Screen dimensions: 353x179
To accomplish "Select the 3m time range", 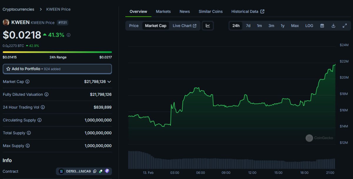I will click(x=271, y=26).
